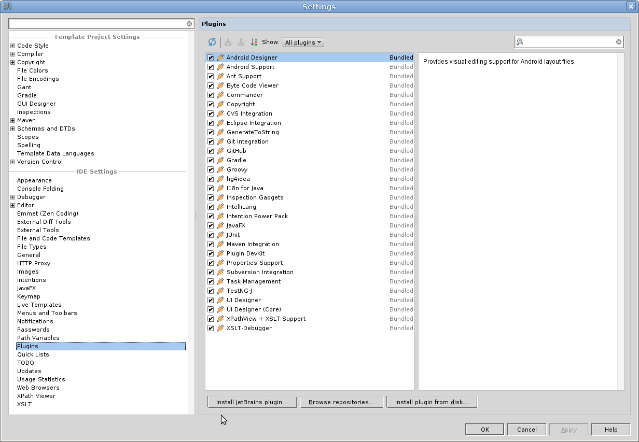Click the sort plugins toolbar icon
Viewport: 639px width, 442px height.
254,42
